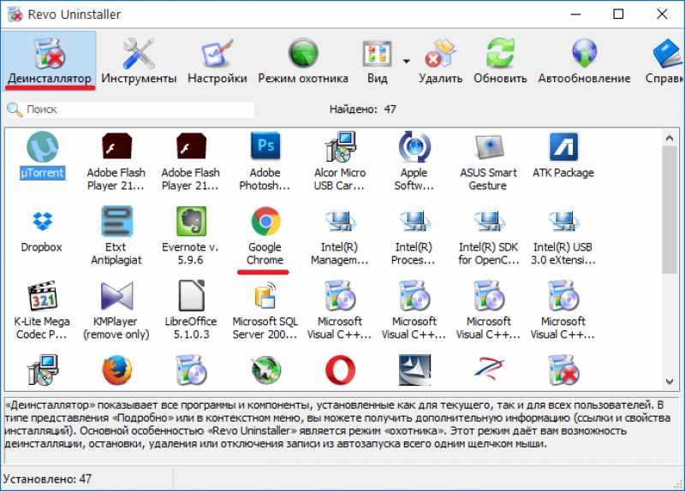Screen dimensions: 685x491
Task: Open Настройки from the toolbar
Action: click(217, 61)
